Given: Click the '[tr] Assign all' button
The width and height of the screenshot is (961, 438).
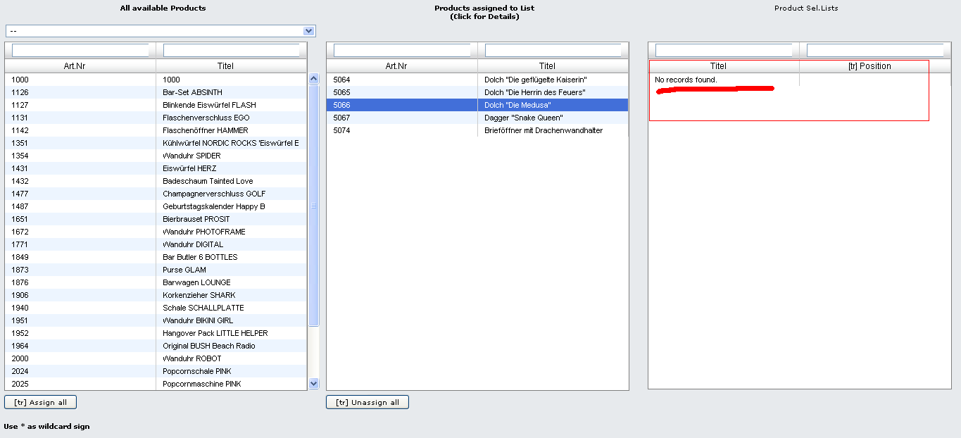Looking at the screenshot, I should 40,402.
